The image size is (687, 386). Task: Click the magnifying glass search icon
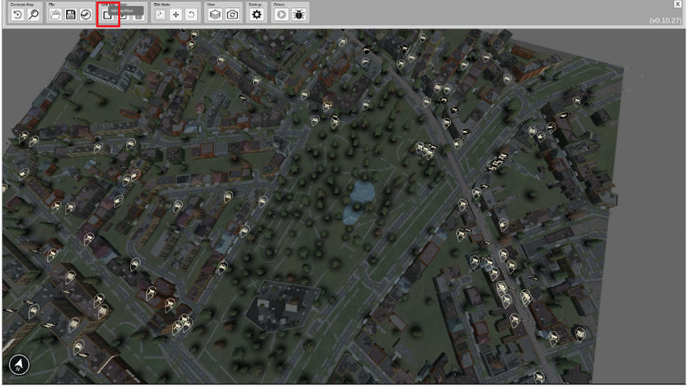click(33, 15)
